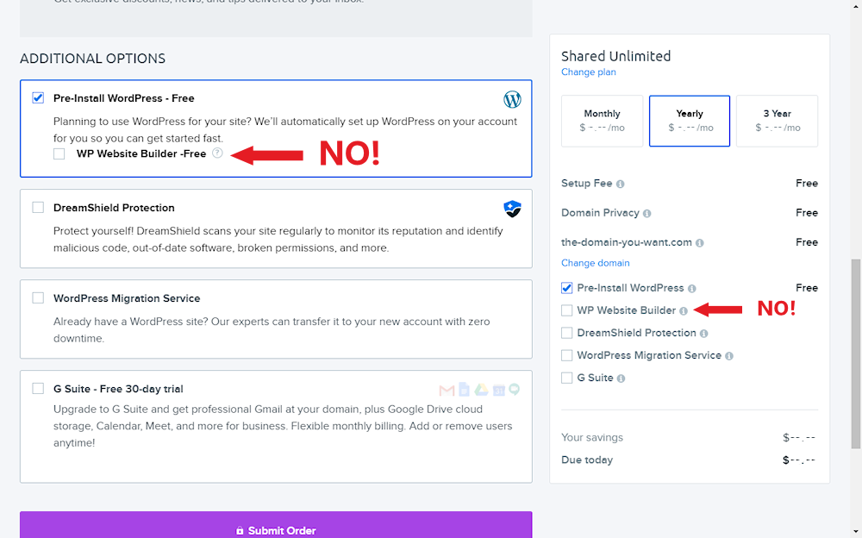Image resolution: width=862 pixels, height=538 pixels.
Task: Click help icon beside WP Website Builder -Free
Action: click(x=217, y=153)
